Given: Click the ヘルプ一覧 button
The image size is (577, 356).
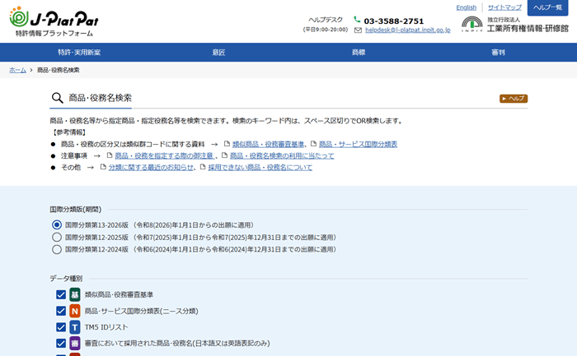Looking at the screenshot, I should click(x=547, y=7).
